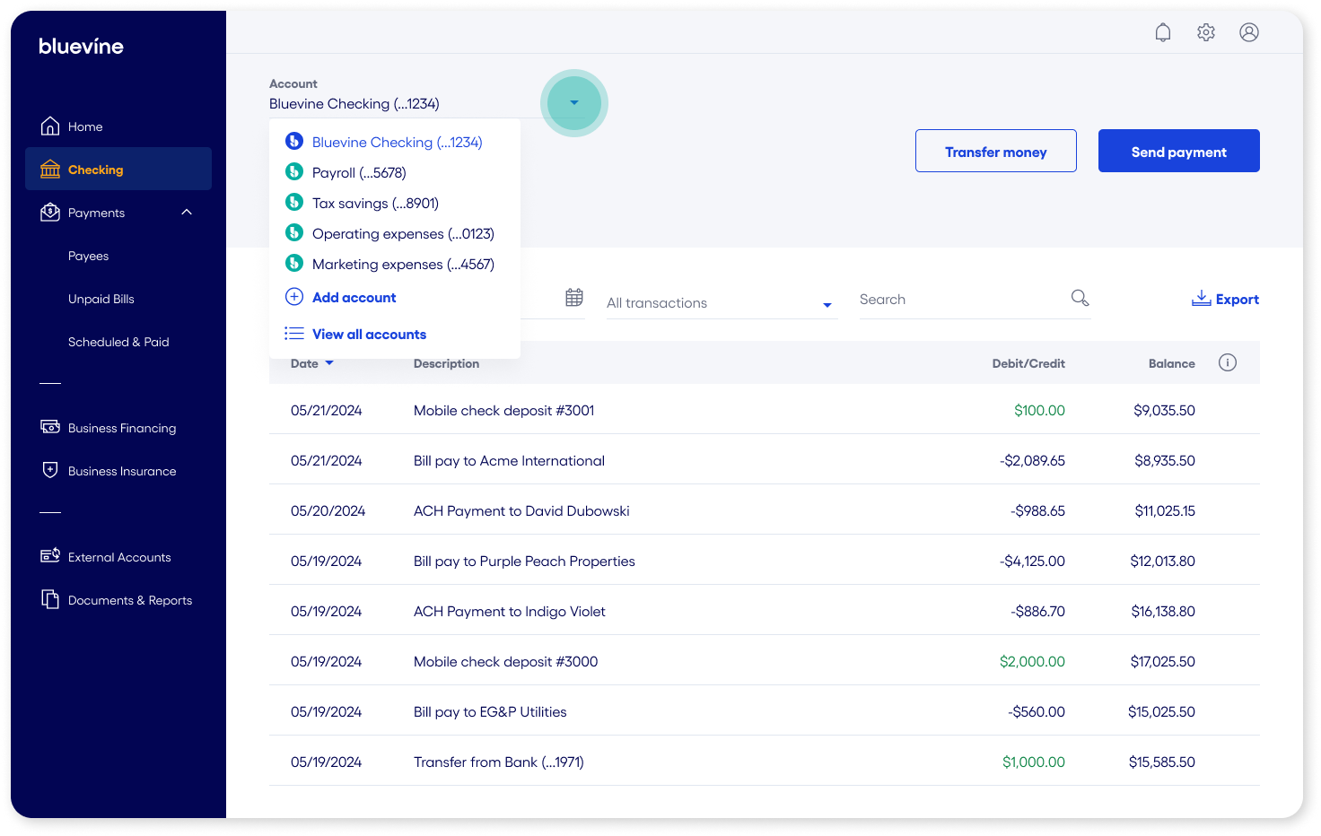The image size is (1321, 836).
Task: Click the Business Insurance shield icon
Action: click(50, 470)
